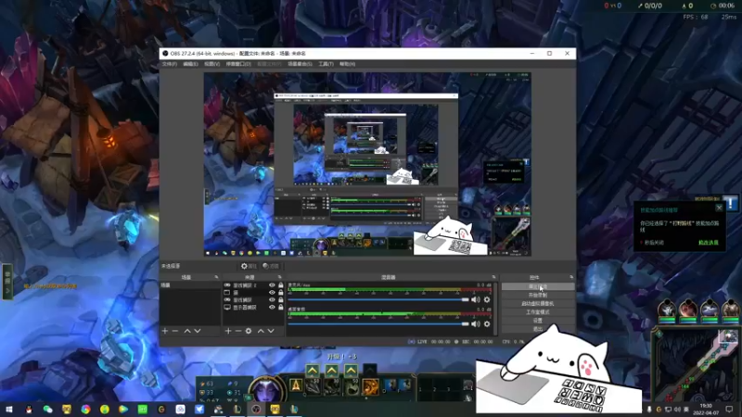Click the OBS taskbar icon
The height and width of the screenshot is (417, 742).
(x=256, y=410)
